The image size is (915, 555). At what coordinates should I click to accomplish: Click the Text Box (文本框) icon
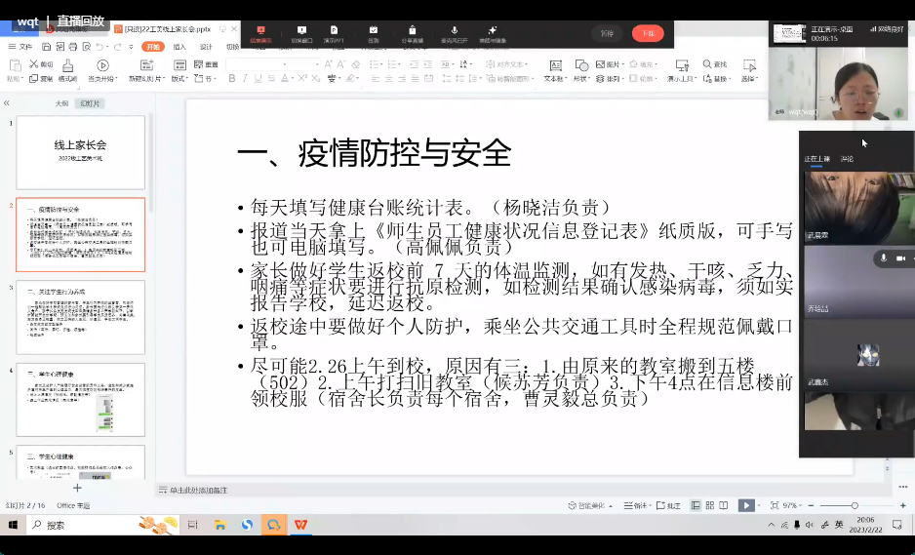[x=556, y=65]
